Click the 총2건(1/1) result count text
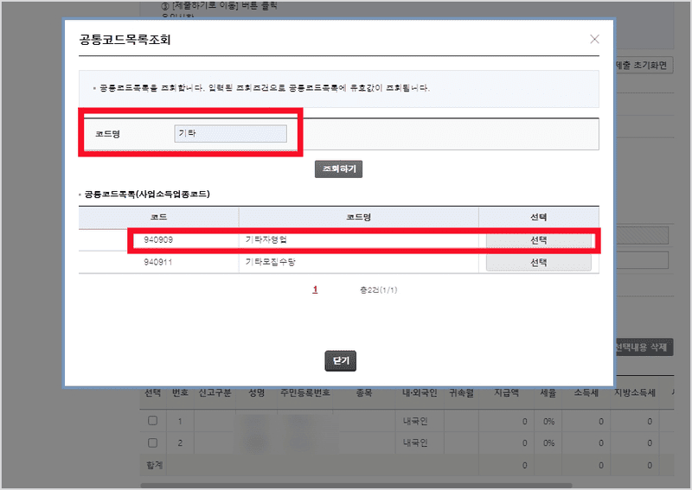Screen dimensions: 692x490 [378, 290]
